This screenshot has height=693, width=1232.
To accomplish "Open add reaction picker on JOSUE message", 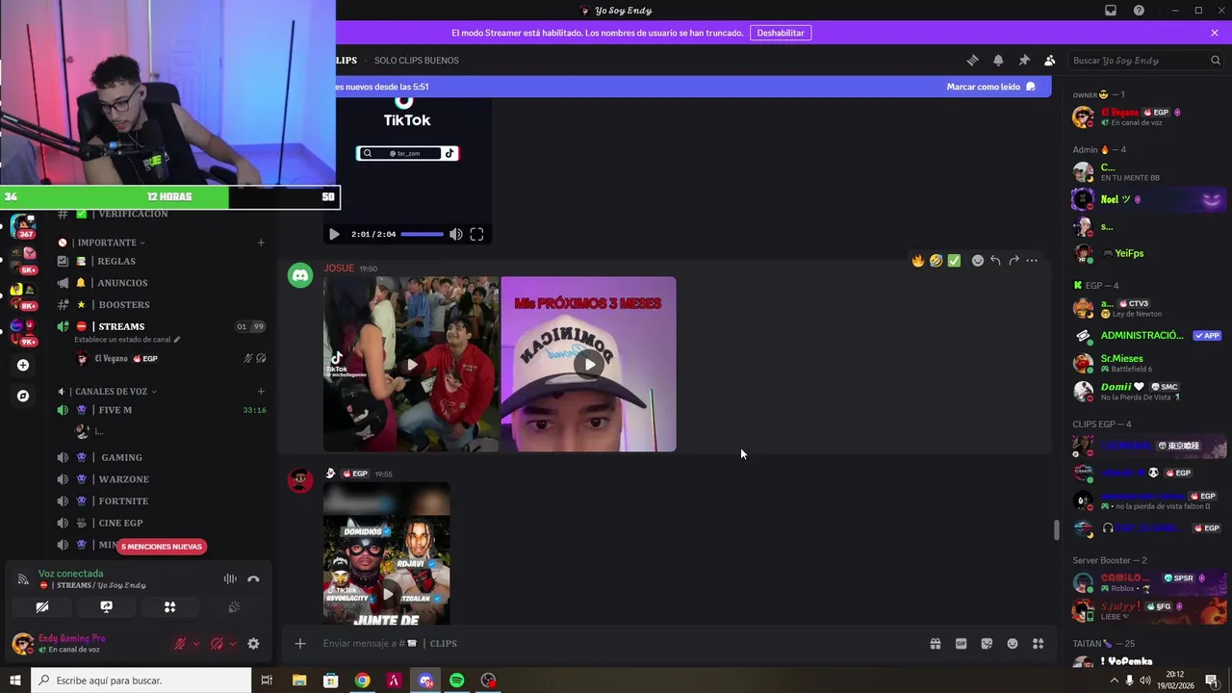I will [x=978, y=261].
